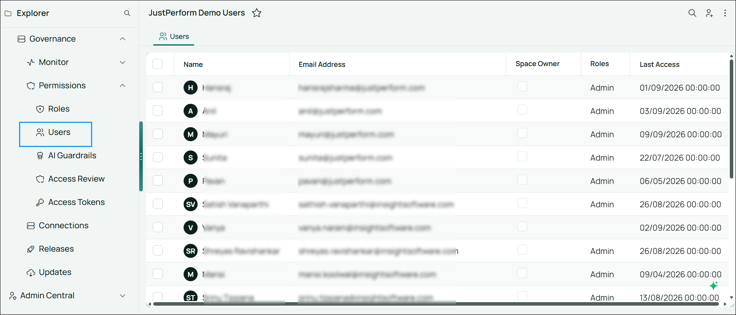Open search in the top-right toolbar
The width and height of the screenshot is (736, 315).
coord(692,13)
